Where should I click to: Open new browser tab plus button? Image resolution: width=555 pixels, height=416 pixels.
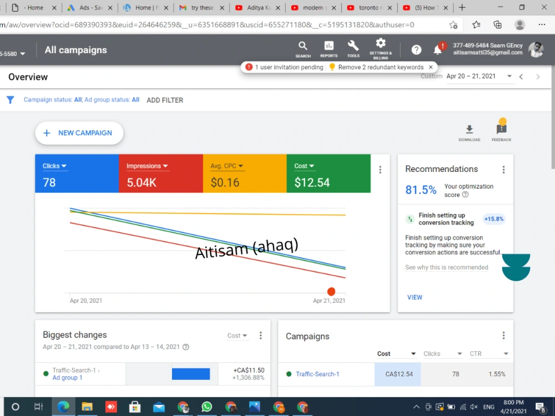462,7
